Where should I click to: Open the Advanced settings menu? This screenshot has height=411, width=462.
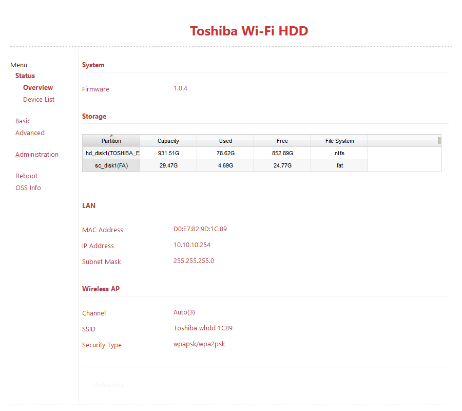click(30, 133)
